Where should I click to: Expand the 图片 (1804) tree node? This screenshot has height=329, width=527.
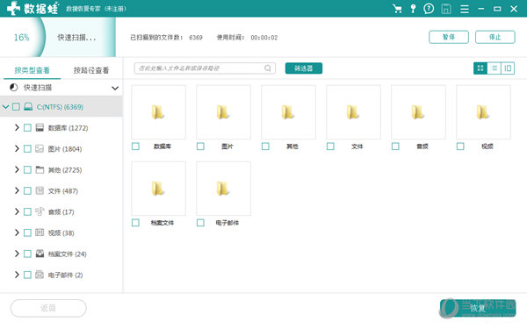[17, 148]
